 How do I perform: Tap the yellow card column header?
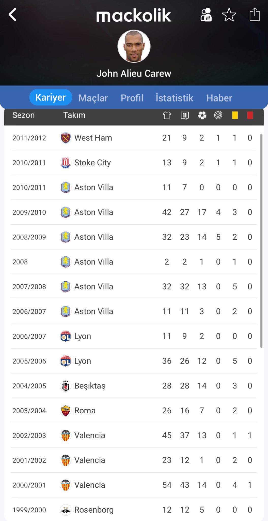coord(235,115)
